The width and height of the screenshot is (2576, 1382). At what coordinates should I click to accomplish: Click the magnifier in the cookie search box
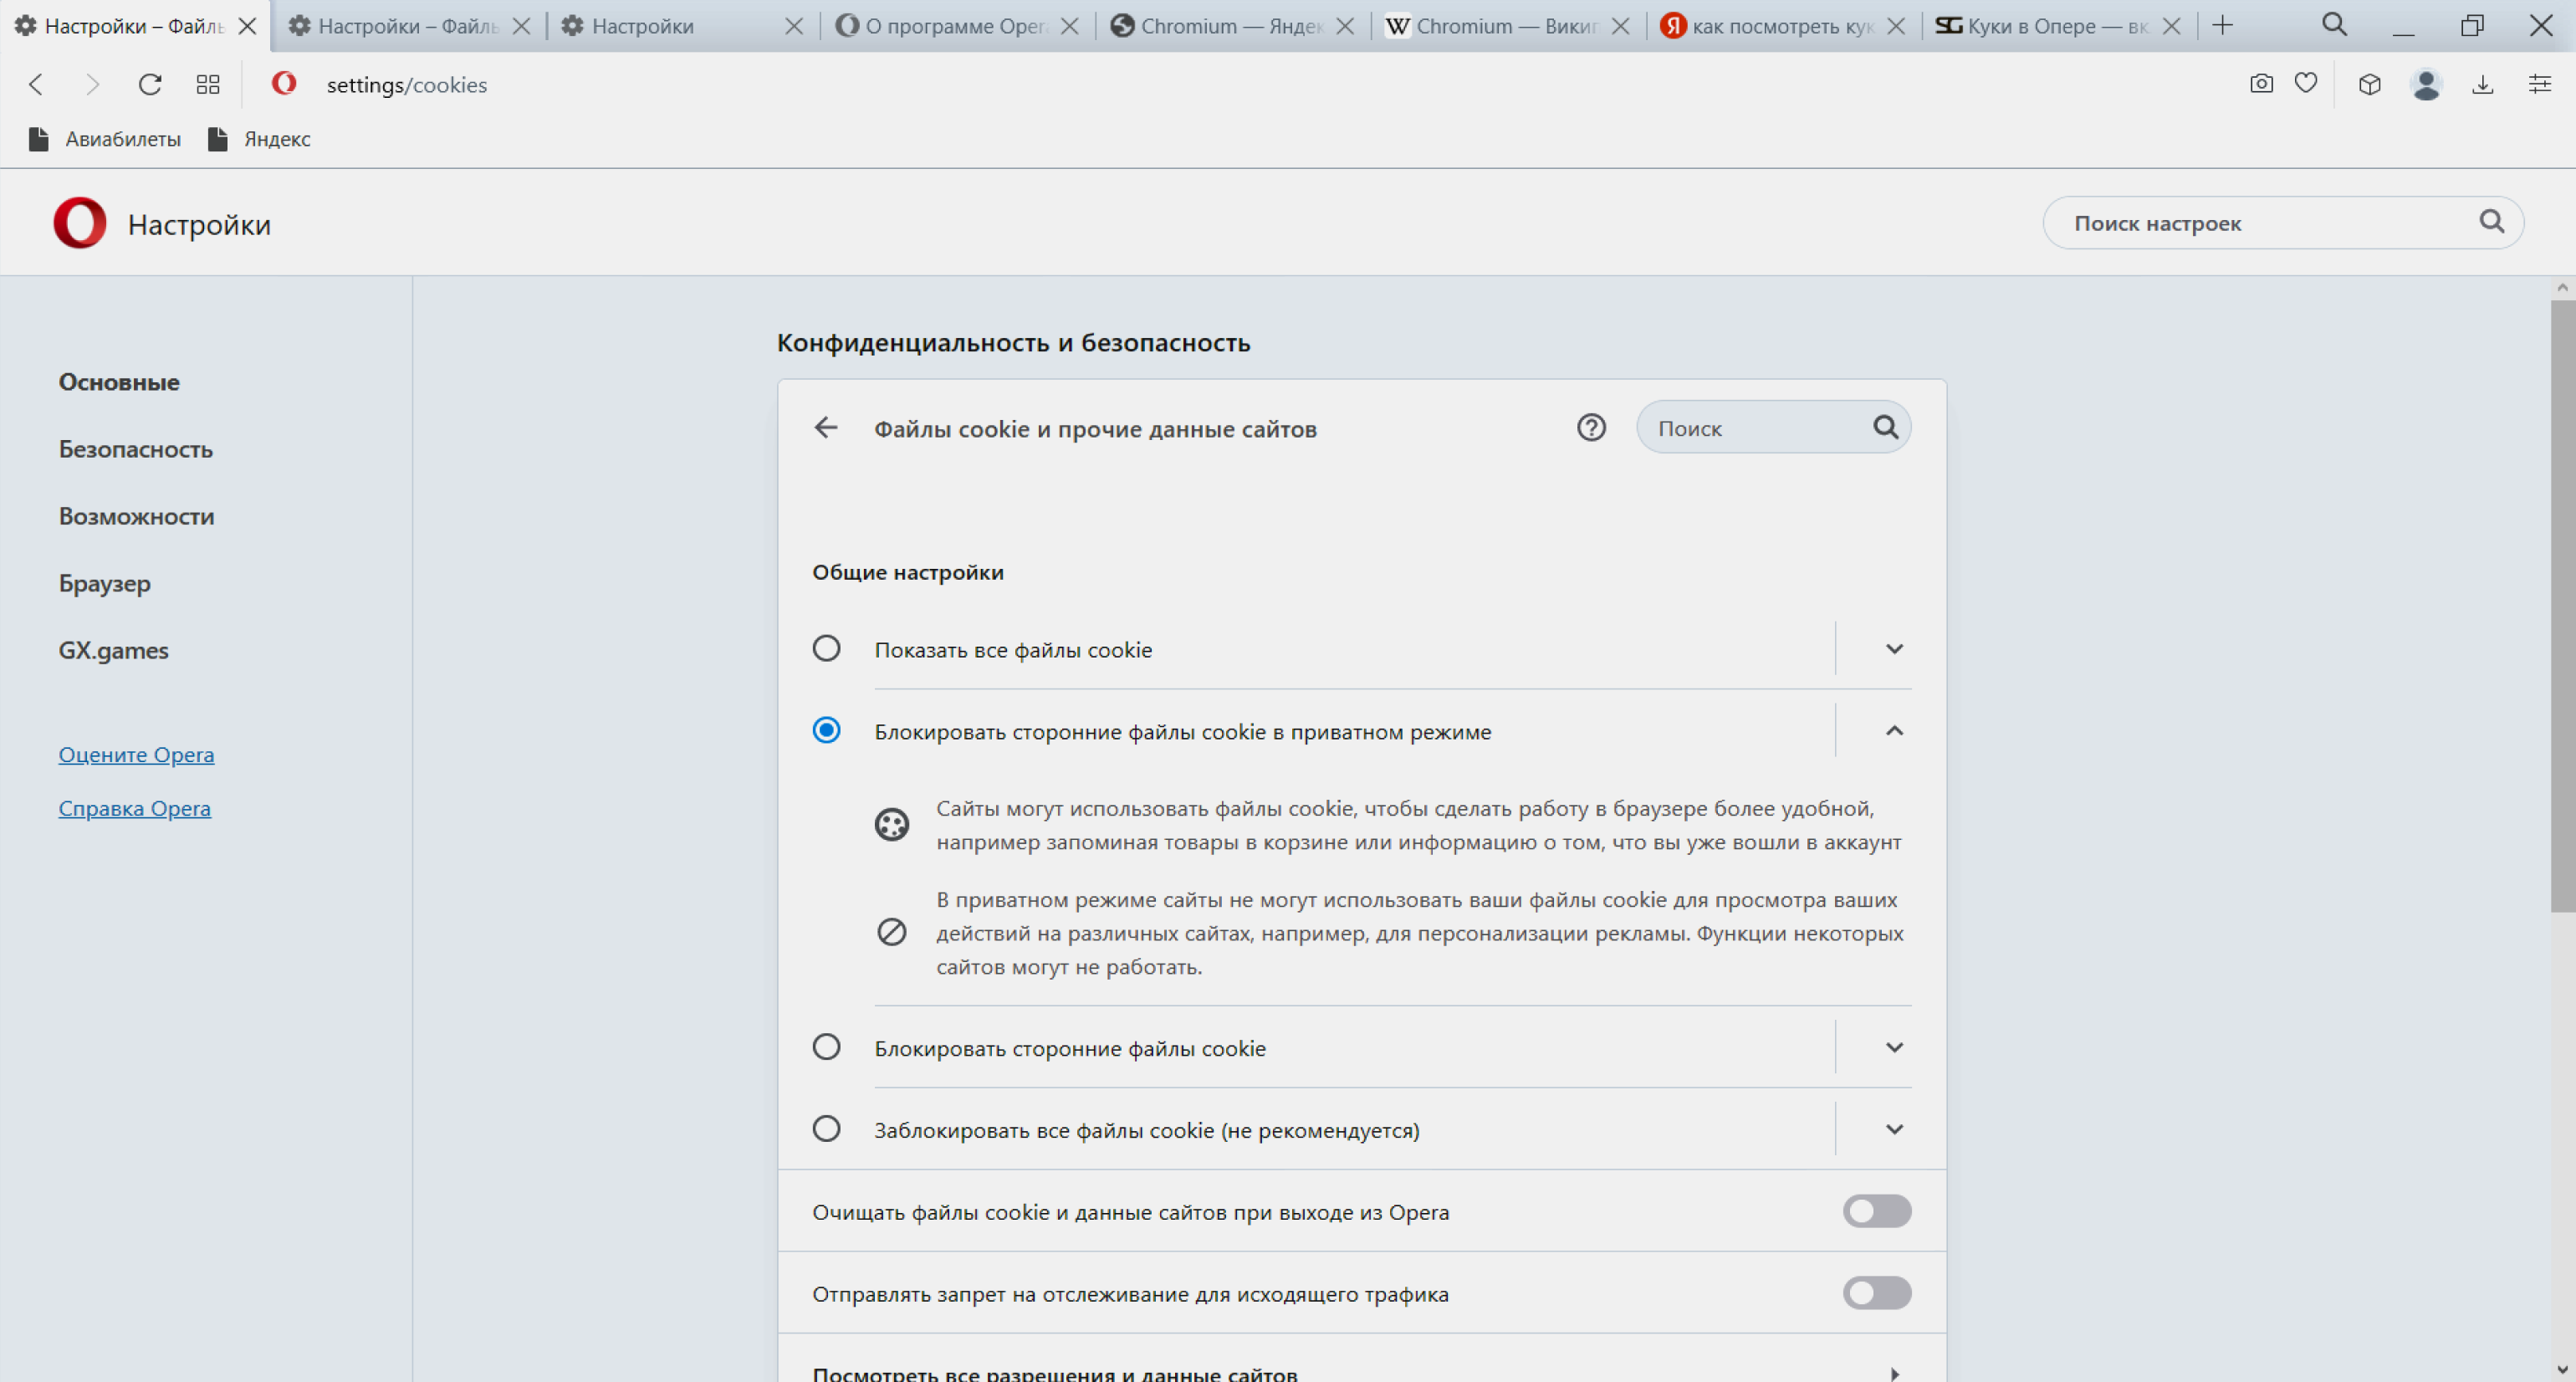(x=1885, y=428)
